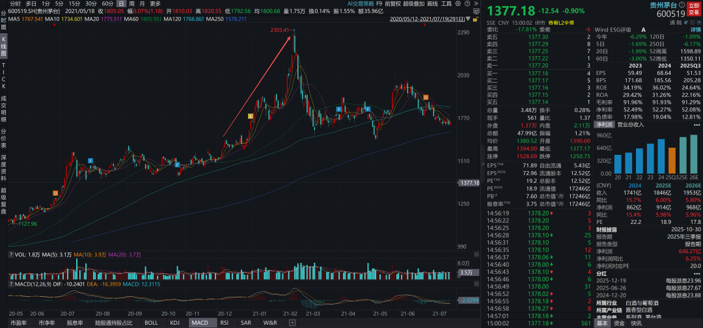Image resolution: width=703 pixels, height=328 pixels.
Task: Open the 分价表 sidebar view
Action: (x=4, y=139)
